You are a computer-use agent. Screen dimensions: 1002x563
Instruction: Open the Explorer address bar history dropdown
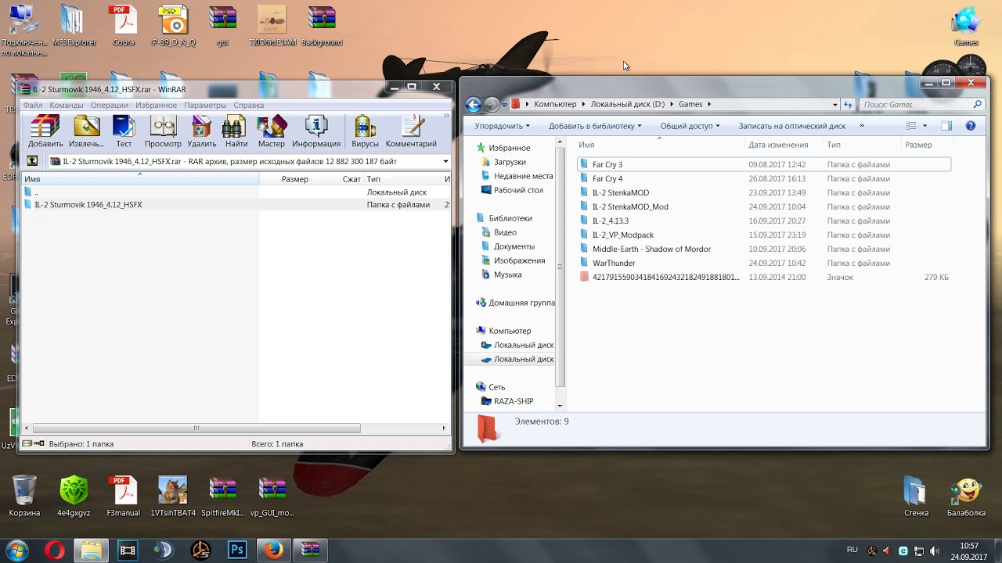[835, 105]
